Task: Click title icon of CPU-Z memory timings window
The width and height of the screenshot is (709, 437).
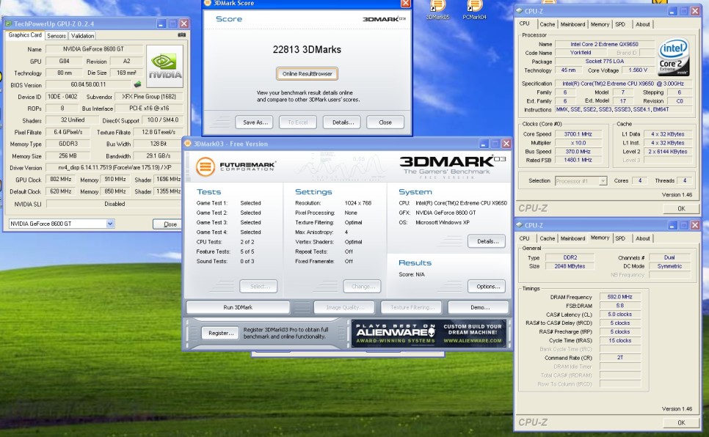Action: pyautogui.click(x=520, y=225)
